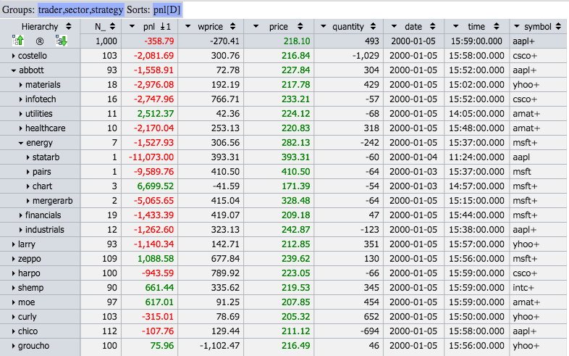Select pnl cell 6,699.52 in chart row
Image resolution: width=569 pixels, height=356 pixels.
(x=150, y=186)
